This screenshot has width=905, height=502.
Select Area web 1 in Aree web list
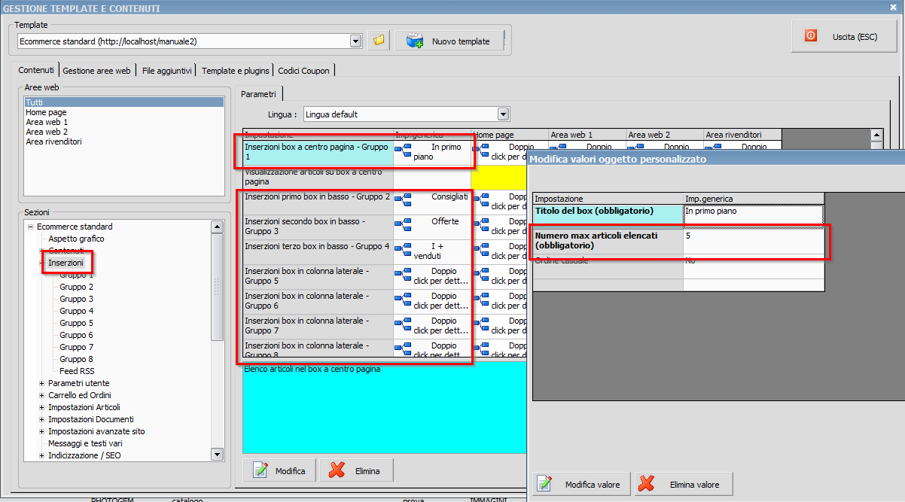point(47,122)
